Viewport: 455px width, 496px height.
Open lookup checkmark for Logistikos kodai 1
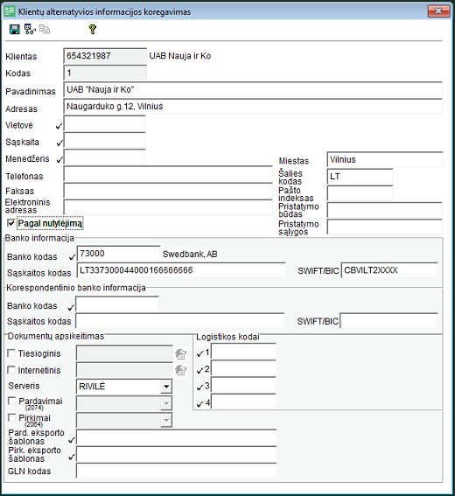click(199, 354)
